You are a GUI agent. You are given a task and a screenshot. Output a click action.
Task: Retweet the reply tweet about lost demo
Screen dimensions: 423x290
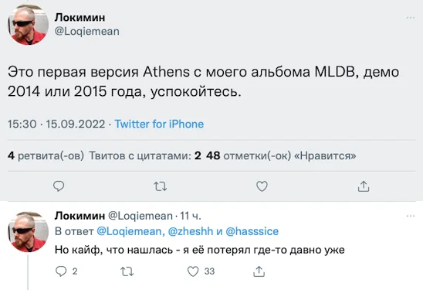coord(127,271)
